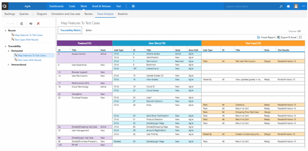Click the purple Feature(13) column header

coord(84,43)
